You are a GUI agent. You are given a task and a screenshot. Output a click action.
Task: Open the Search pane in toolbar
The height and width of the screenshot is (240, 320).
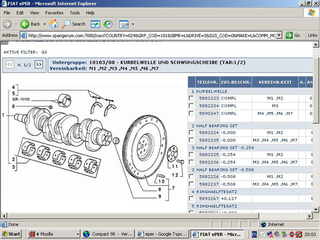coord(73,24)
